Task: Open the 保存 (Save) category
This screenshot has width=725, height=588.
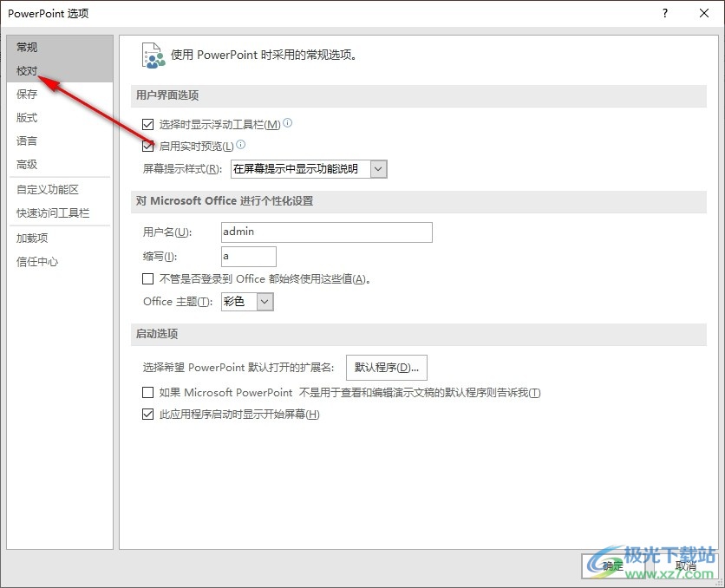Action: (x=28, y=94)
